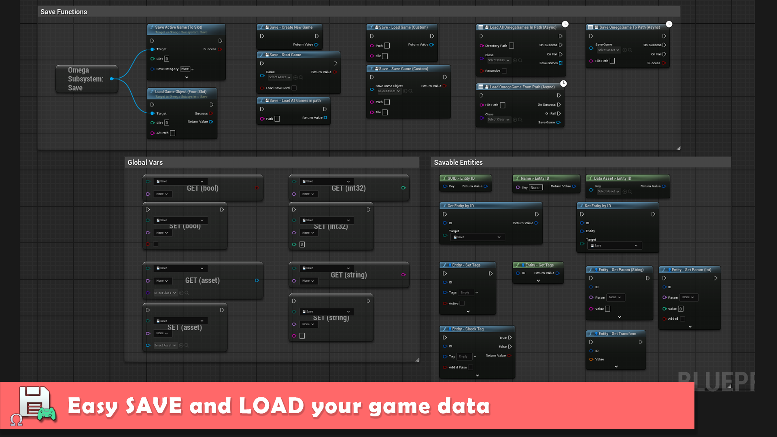Viewport: 777px width, 437px height.
Task: Expand advanced pins on Entity - Set Transform node
Action: [616, 367]
